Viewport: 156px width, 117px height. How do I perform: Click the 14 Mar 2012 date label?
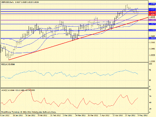(x=81, y=115)
